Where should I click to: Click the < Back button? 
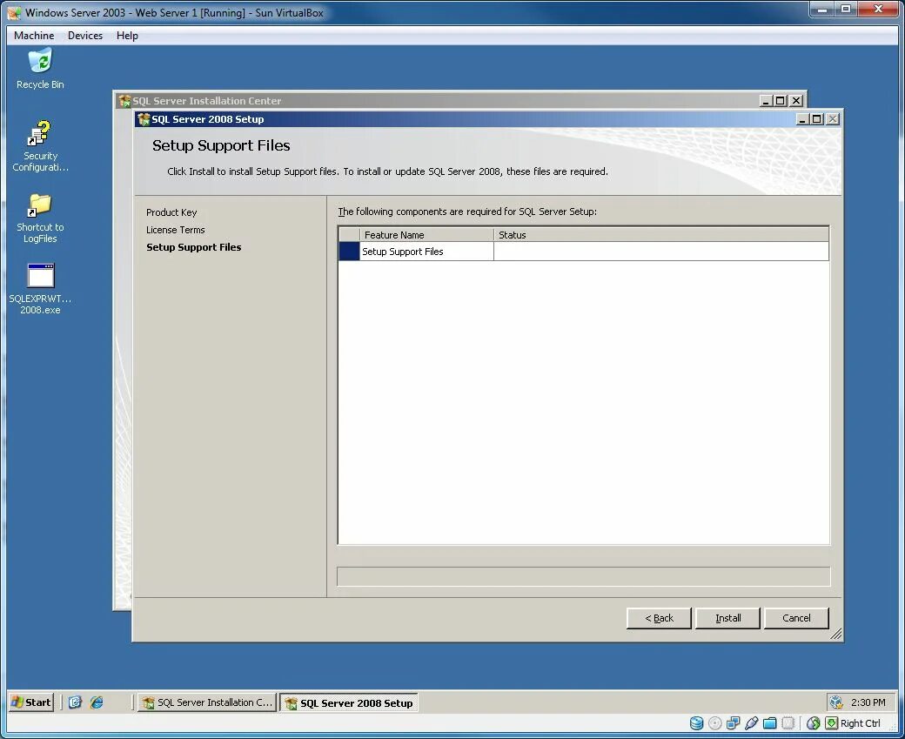[659, 618]
